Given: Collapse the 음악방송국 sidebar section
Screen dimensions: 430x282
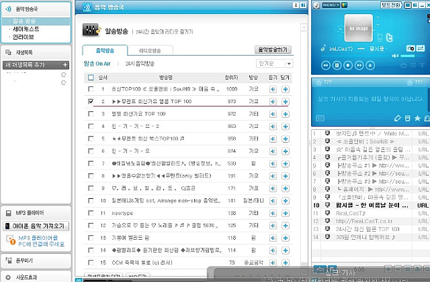Looking at the screenshot, I should click(x=36, y=9).
